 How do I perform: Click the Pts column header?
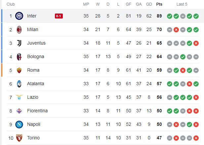point(159,4)
